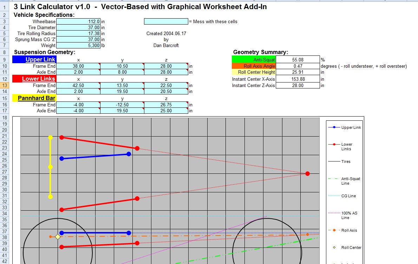Image resolution: width=418 pixels, height=264 pixels.
Task: Click the red Lower Links header cell
Action: [34, 79]
